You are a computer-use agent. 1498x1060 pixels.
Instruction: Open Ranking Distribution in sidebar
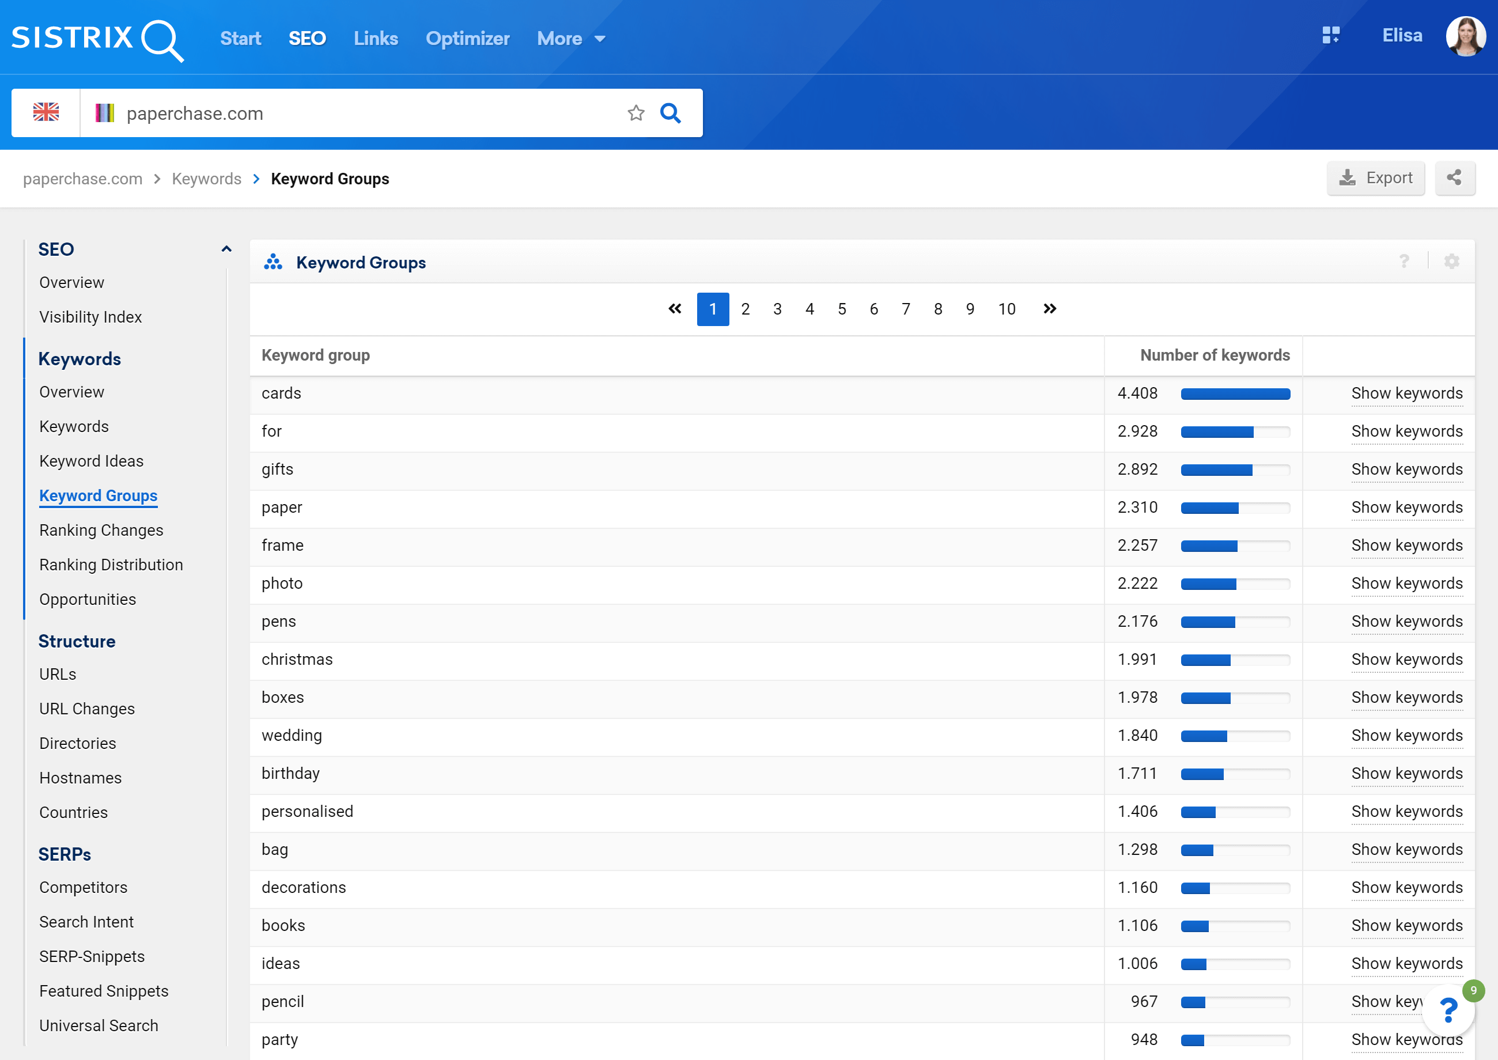111,565
